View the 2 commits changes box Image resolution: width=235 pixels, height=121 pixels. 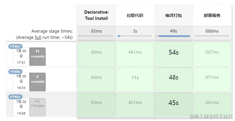coord(37,82)
